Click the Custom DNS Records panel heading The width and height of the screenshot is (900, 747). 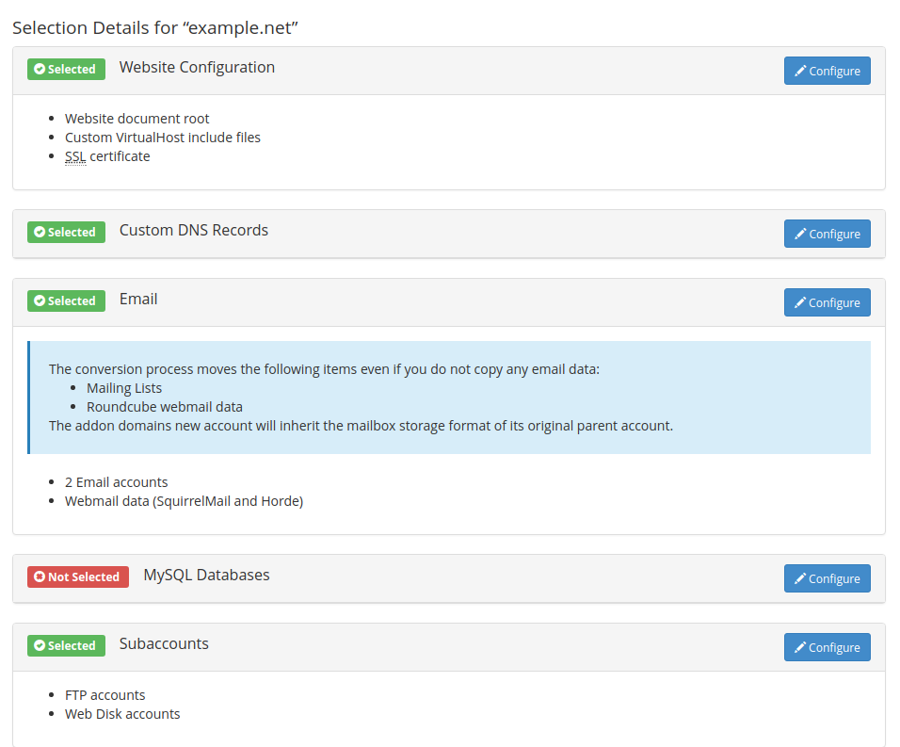coord(193,230)
